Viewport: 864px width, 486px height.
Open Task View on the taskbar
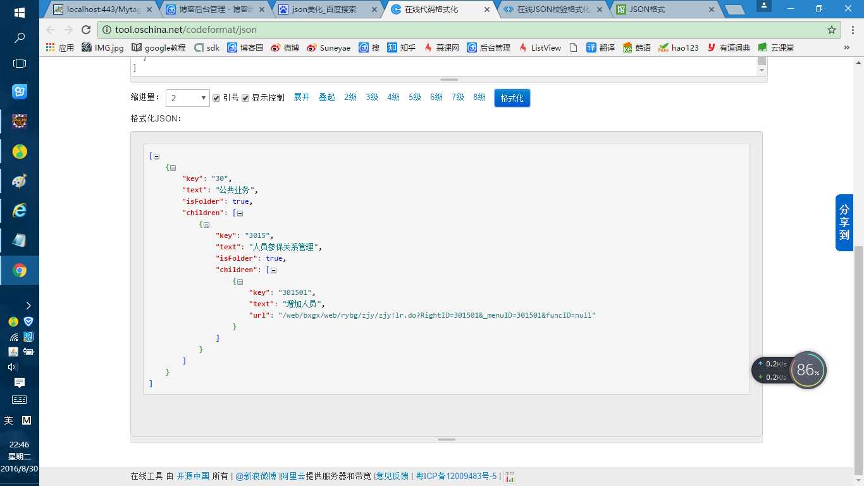[x=20, y=63]
